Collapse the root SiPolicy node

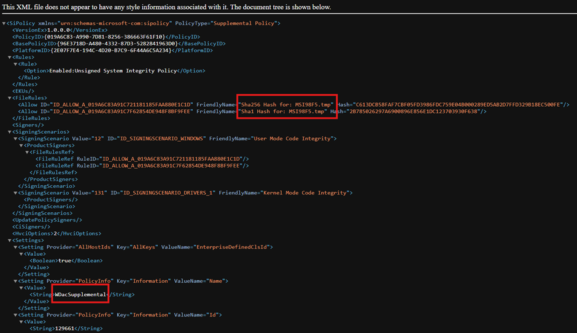coord(4,23)
